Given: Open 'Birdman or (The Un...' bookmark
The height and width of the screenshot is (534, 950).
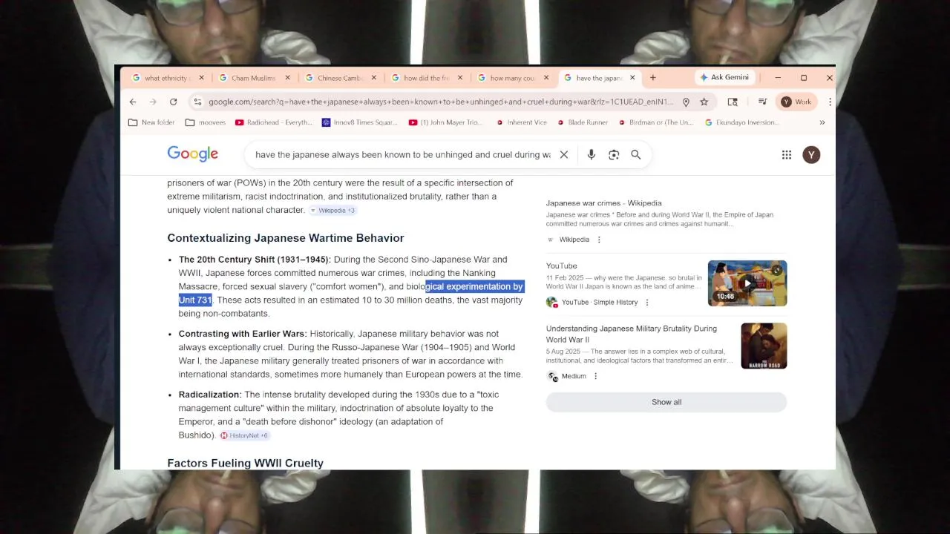Looking at the screenshot, I should 655,122.
